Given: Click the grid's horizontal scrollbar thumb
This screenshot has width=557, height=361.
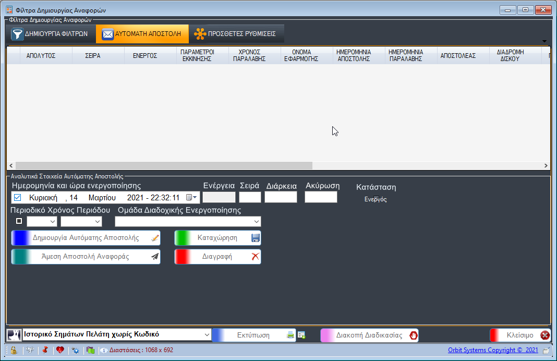Looking at the screenshot, I should [x=164, y=165].
